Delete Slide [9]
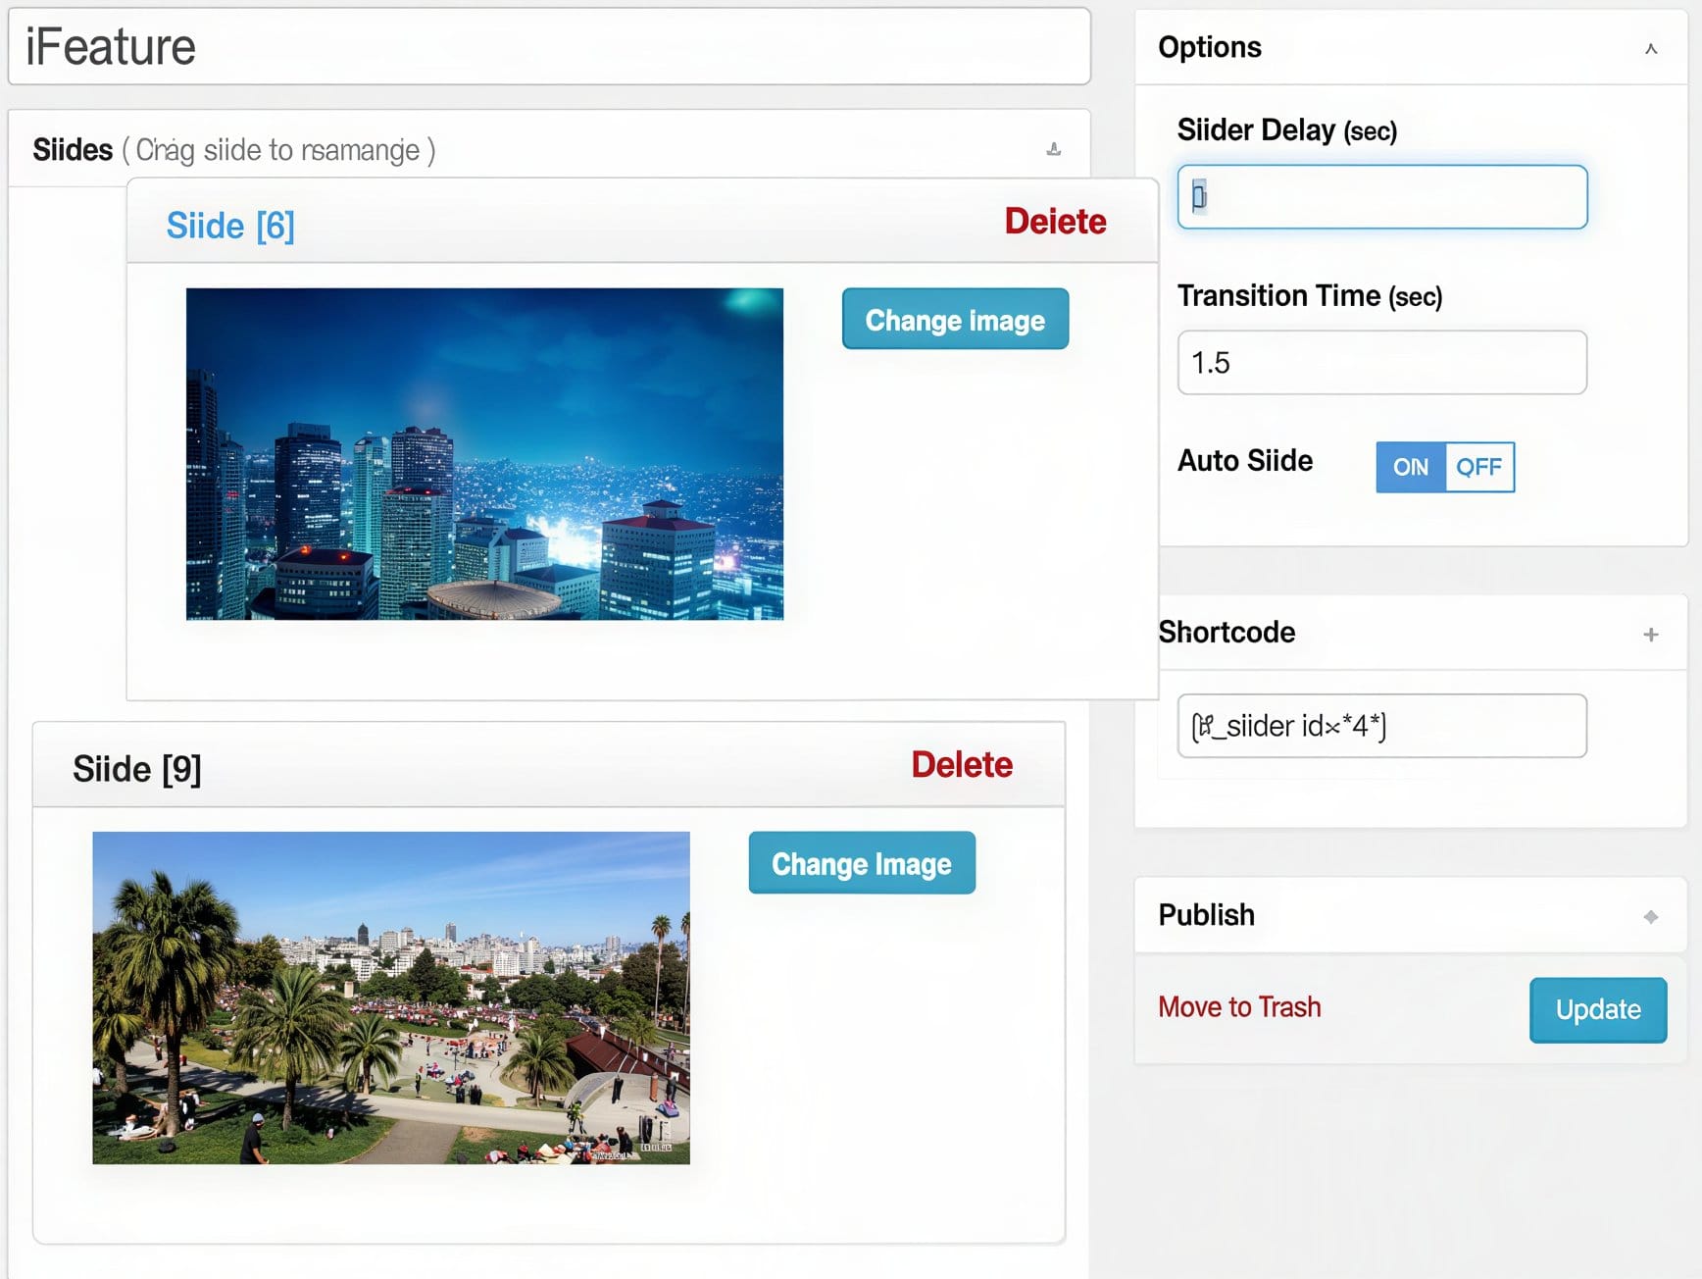Image resolution: width=1702 pixels, height=1279 pixels. coord(962,765)
